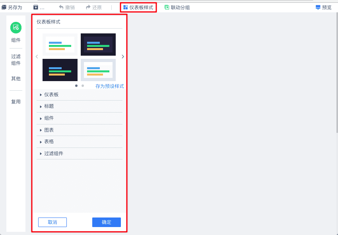Click the green add-component icon
338x235 pixels.
click(16, 27)
